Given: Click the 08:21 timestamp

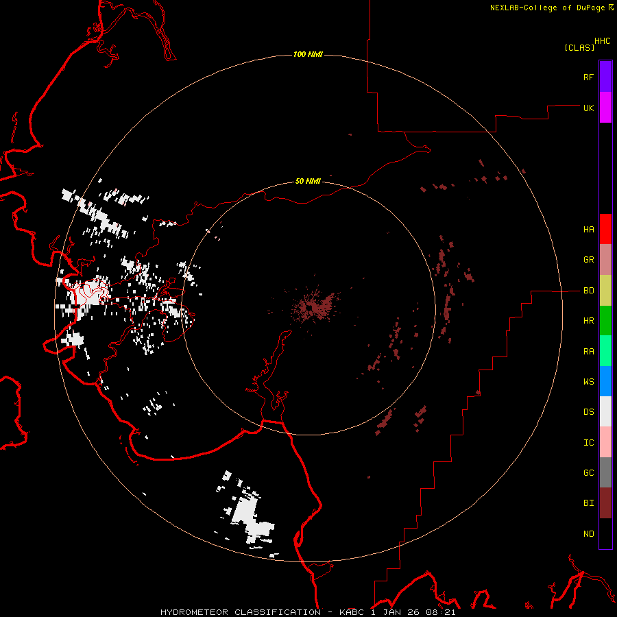Looking at the screenshot, I should [x=440, y=612].
